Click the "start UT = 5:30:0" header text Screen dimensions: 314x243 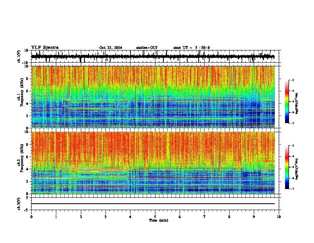[191, 48]
